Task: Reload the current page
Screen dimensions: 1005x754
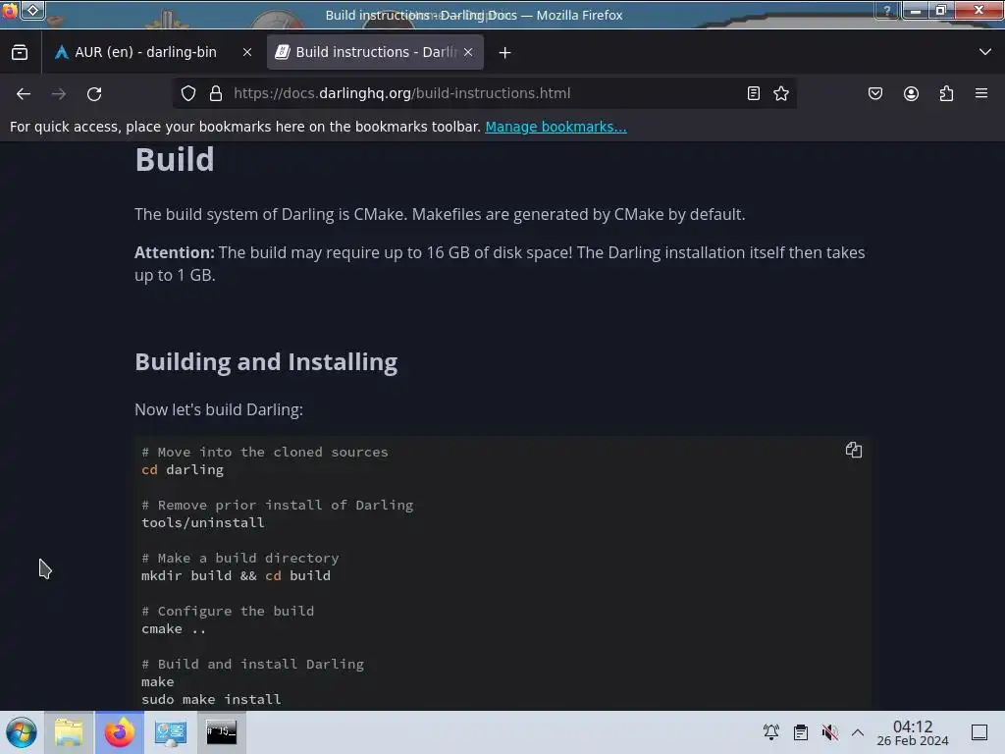Action: point(94,93)
